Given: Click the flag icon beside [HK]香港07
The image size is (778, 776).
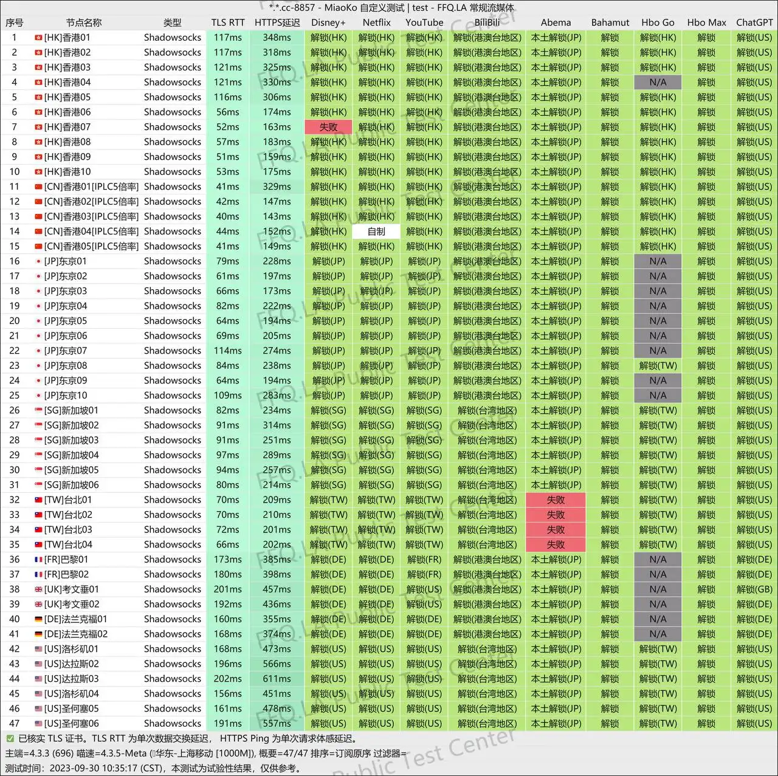Looking at the screenshot, I should (x=38, y=127).
